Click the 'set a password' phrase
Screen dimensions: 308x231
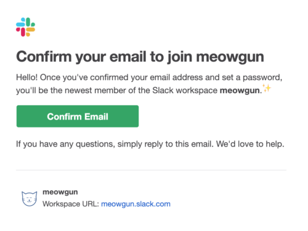[x=251, y=78]
